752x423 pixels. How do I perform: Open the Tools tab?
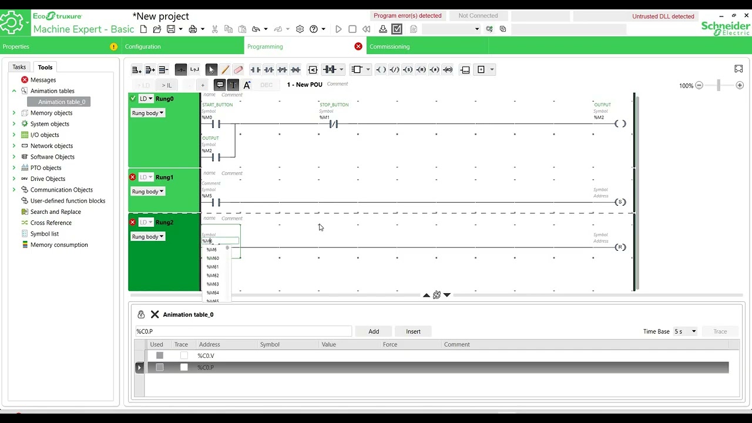coord(45,67)
